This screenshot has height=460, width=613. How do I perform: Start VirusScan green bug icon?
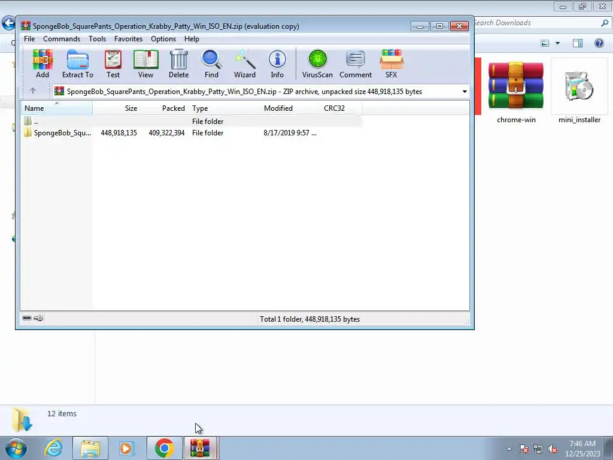317,63
